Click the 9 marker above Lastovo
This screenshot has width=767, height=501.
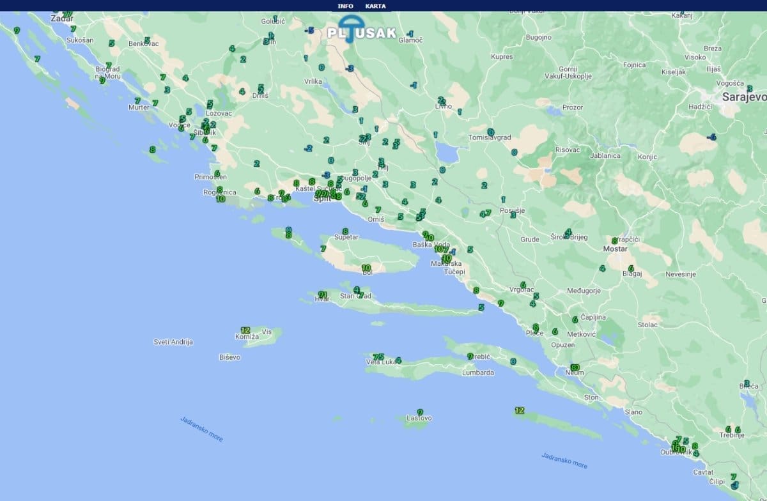tap(420, 412)
